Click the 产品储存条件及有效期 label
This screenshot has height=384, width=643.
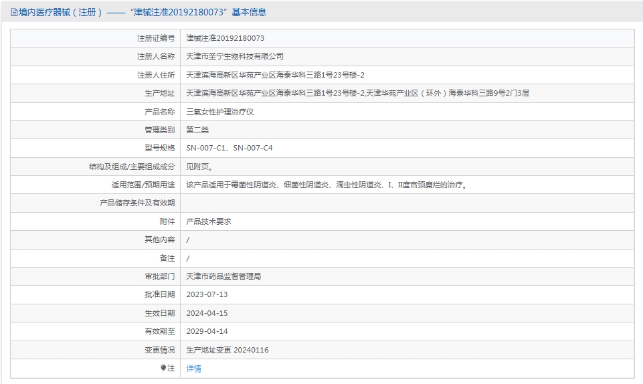pos(137,203)
